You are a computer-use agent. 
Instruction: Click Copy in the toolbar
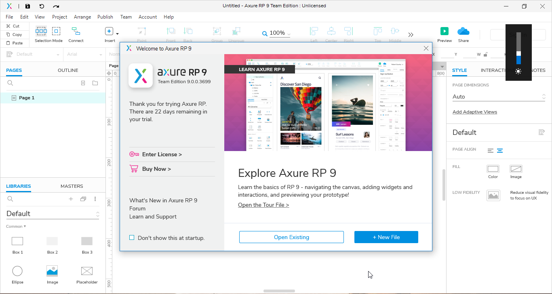pyautogui.click(x=13, y=34)
